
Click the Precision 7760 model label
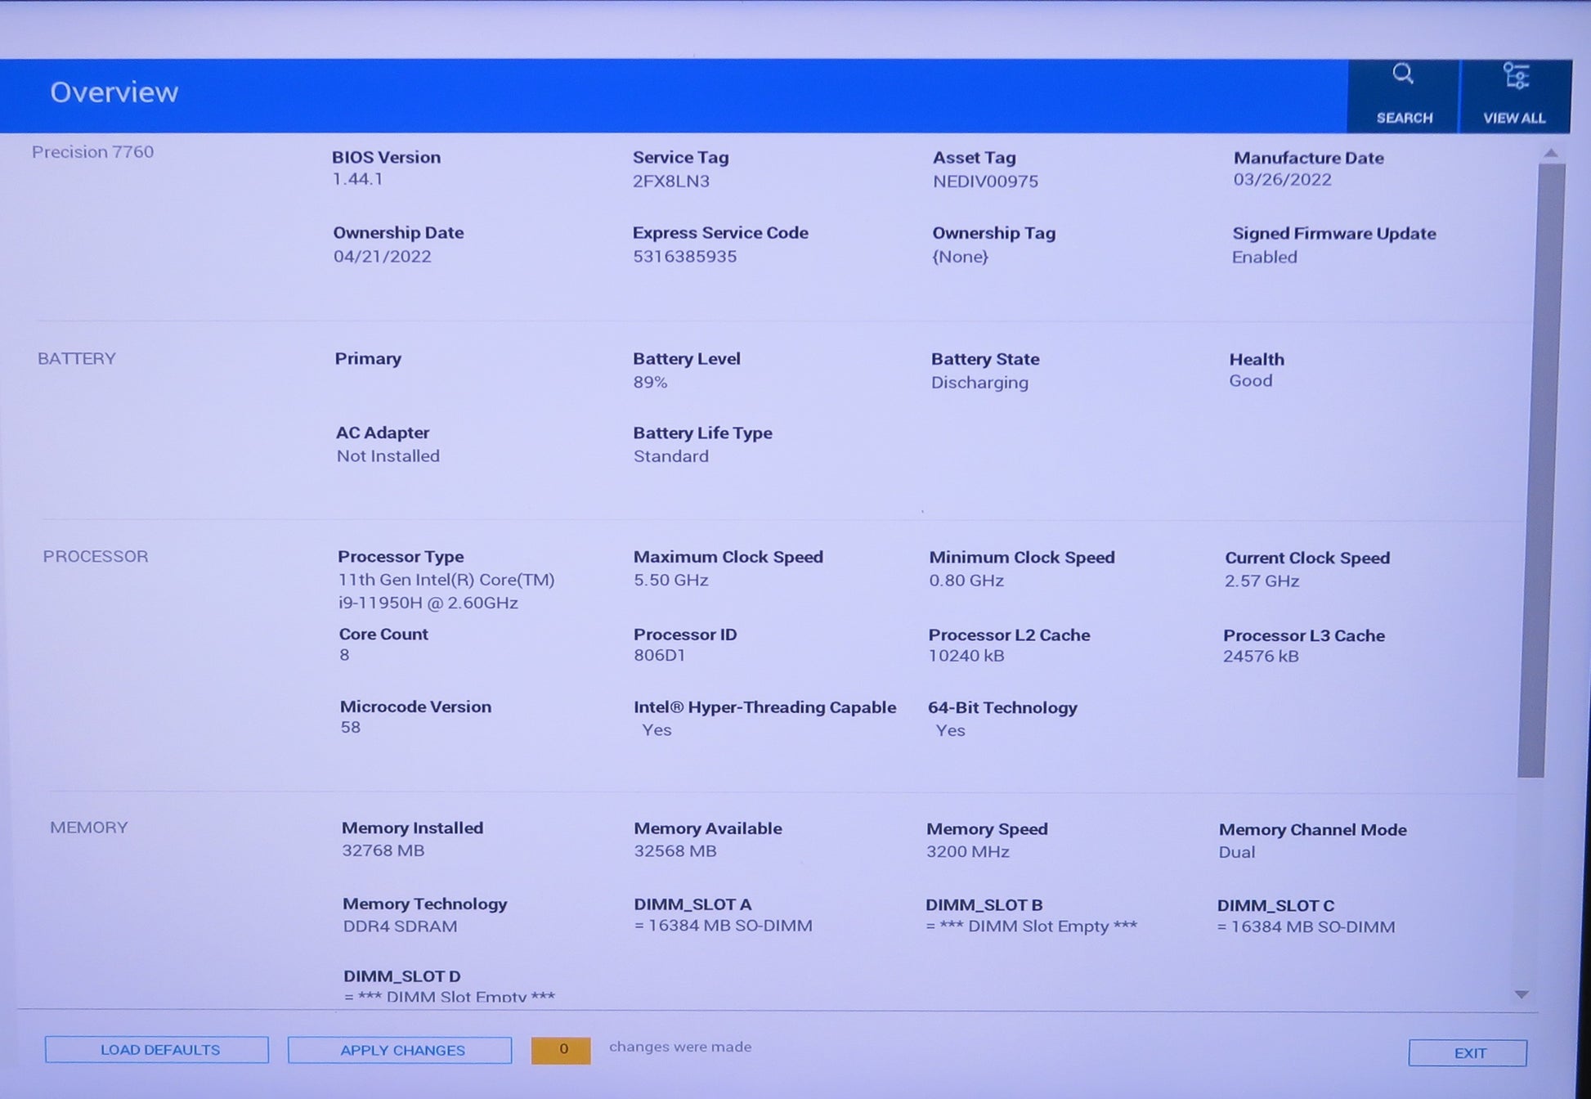click(92, 152)
